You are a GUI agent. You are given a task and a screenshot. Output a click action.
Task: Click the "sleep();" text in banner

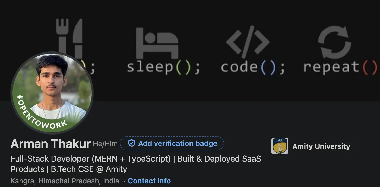tap(163, 67)
